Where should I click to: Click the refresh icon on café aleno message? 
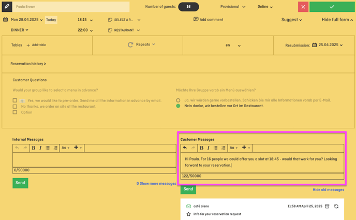coord(336,206)
